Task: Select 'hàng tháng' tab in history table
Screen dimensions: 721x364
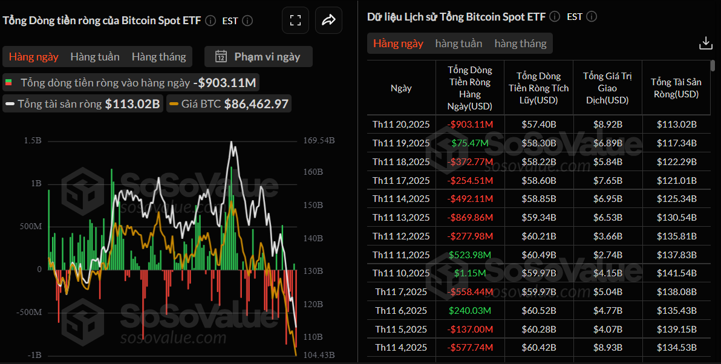Action: point(520,44)
